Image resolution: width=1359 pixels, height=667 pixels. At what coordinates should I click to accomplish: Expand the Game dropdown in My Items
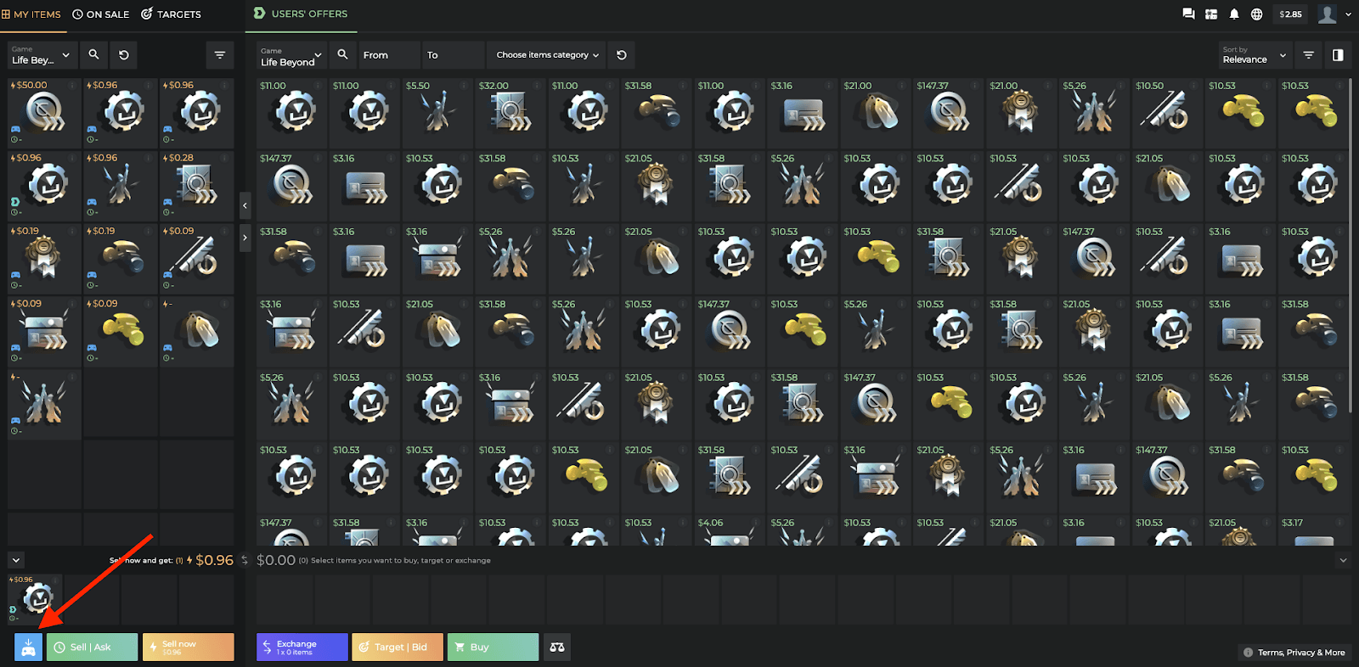[x=42, y=55]
